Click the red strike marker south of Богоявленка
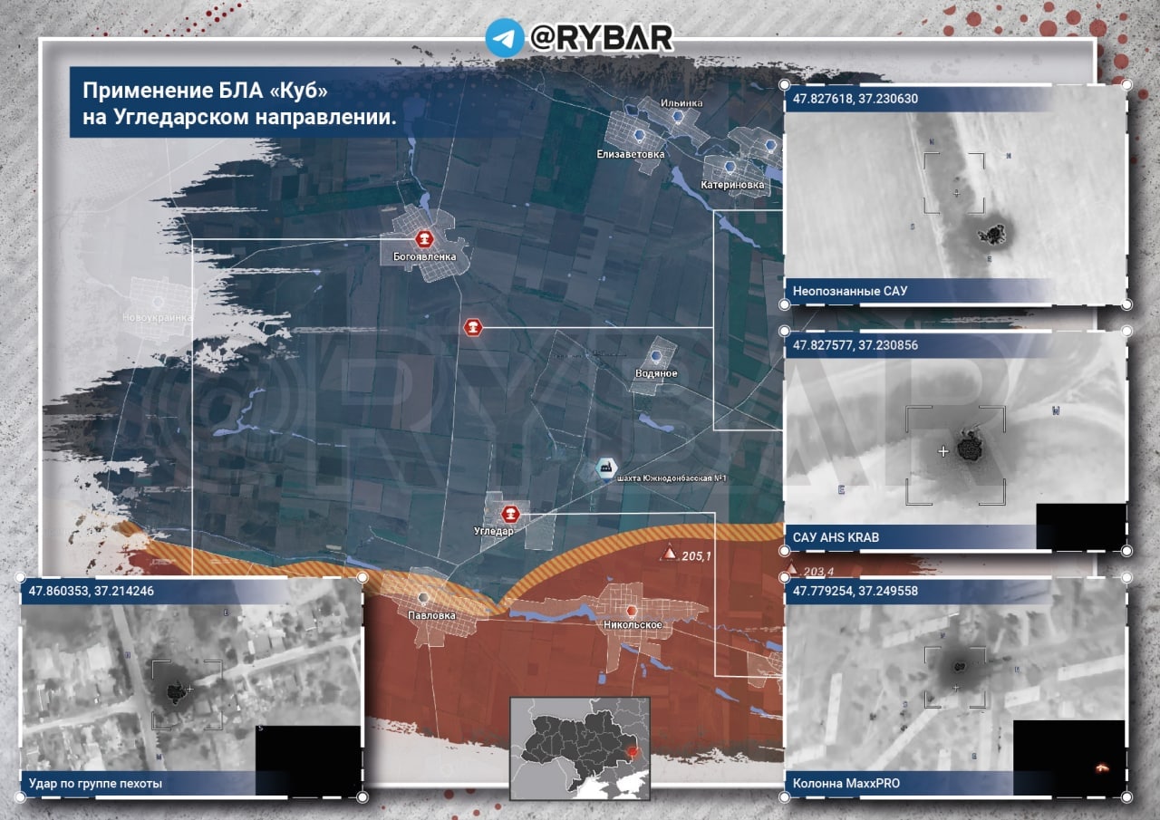Screen dimensions: 1160x820 point(472,327)
